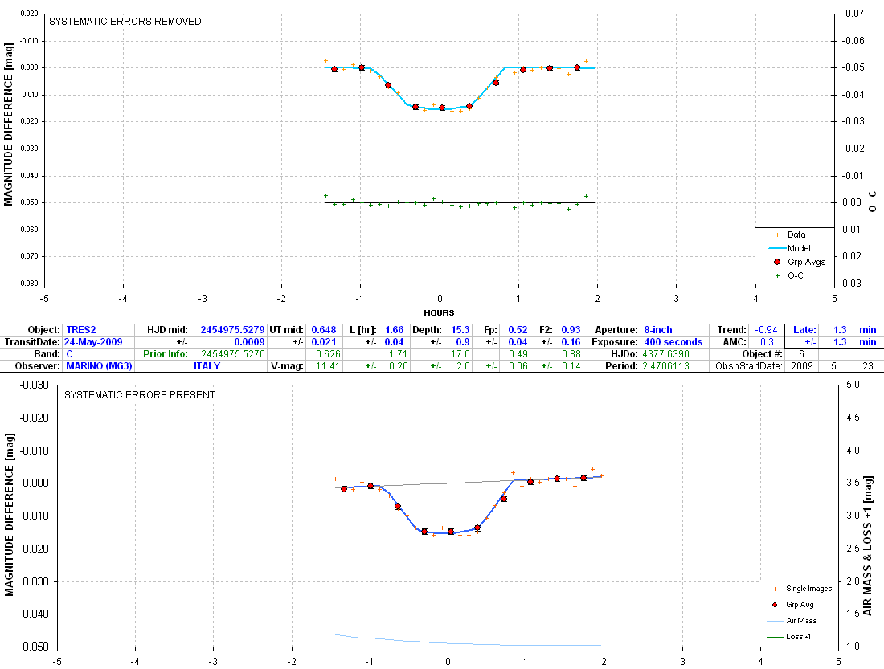The image size is (884, 669).
Task: Click the TransitDate value 24-May-2009
Action: point(93,342)
